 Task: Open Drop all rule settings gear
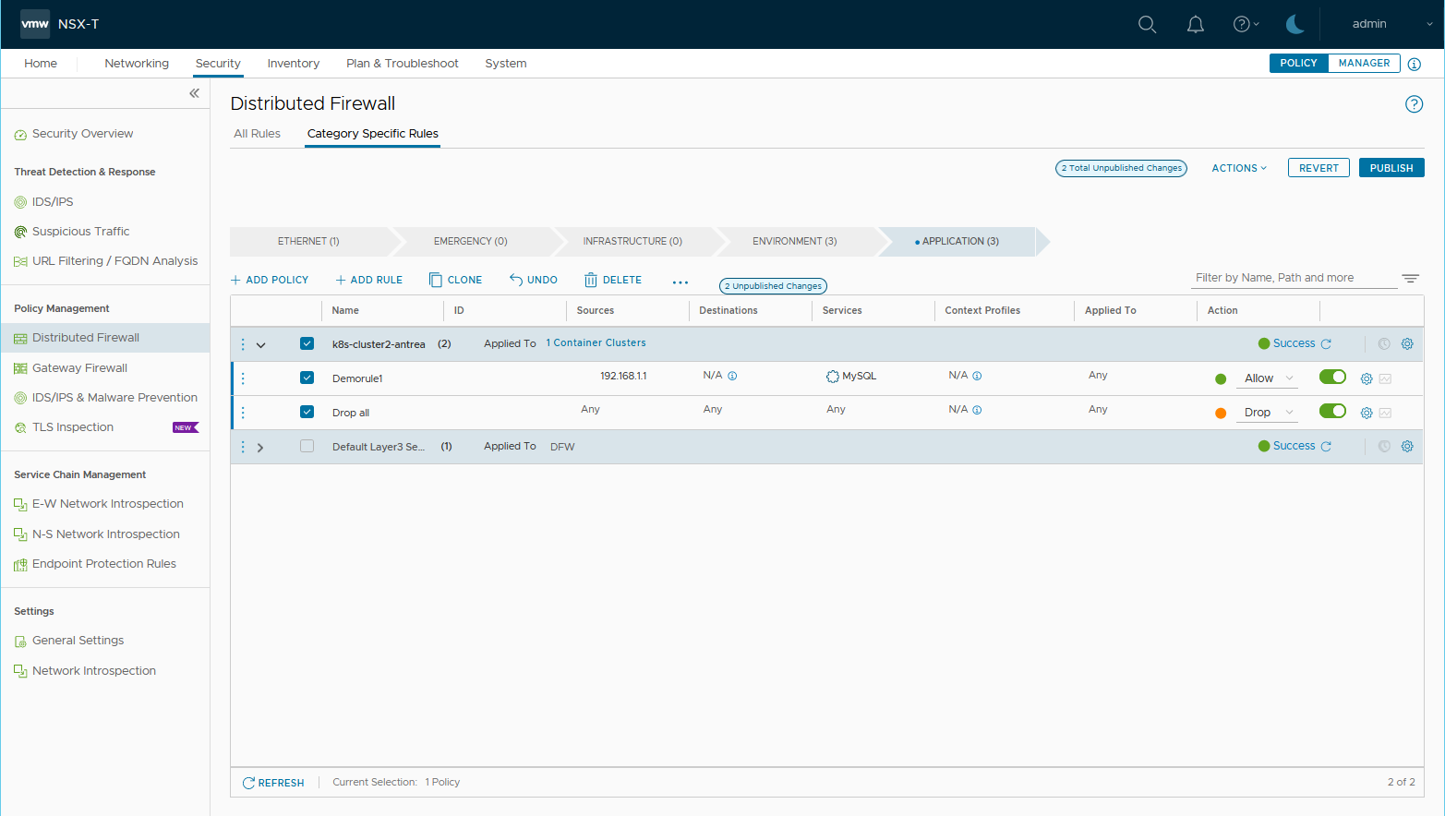point(1367,413)
